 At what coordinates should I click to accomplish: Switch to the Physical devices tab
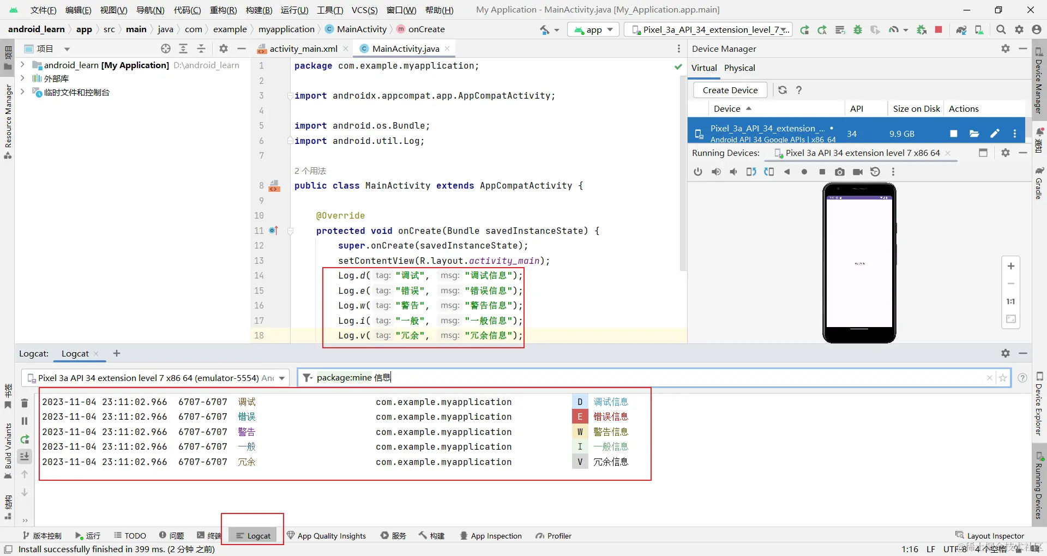coord(739,68)
